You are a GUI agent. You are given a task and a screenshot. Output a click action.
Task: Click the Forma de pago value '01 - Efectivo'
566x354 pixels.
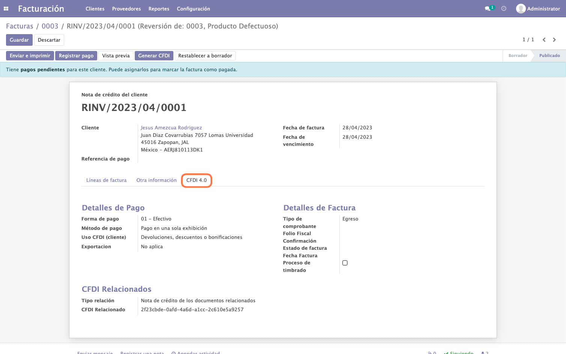click(x=156, y=219)
